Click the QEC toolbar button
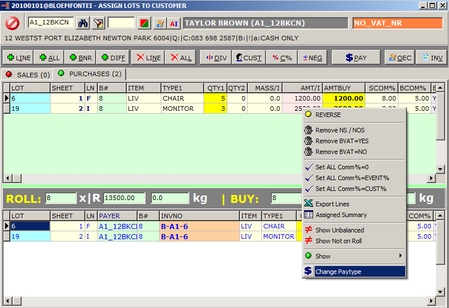449x308 pixels. pos(400,57)
